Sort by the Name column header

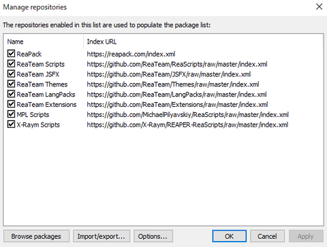click(44, 42)
